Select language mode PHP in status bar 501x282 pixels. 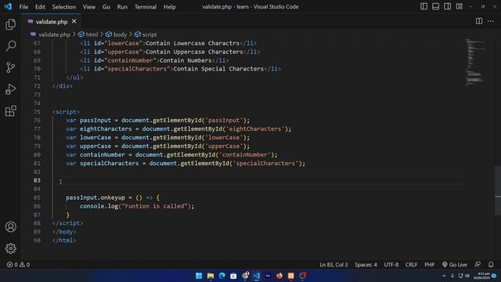coord(430,265)
